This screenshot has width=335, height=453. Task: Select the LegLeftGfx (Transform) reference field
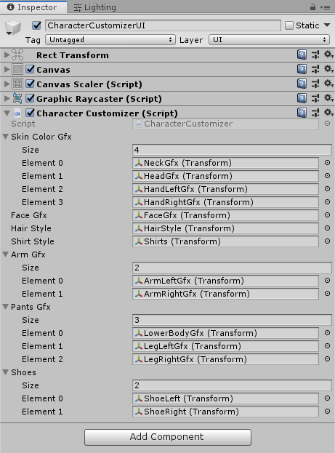225,346
